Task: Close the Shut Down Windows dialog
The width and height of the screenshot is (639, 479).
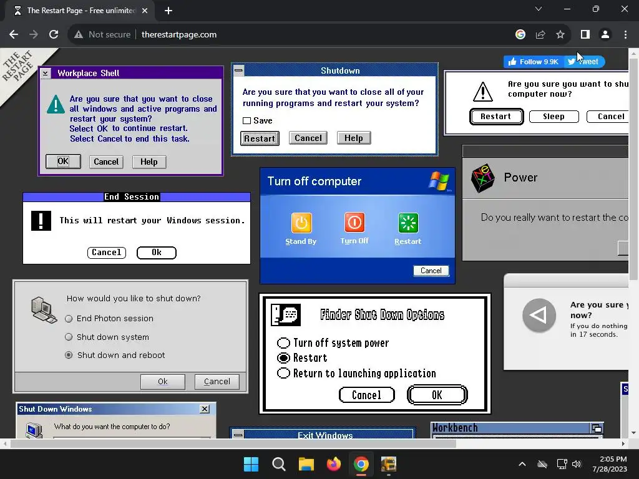Action: (x=205, y=409)
